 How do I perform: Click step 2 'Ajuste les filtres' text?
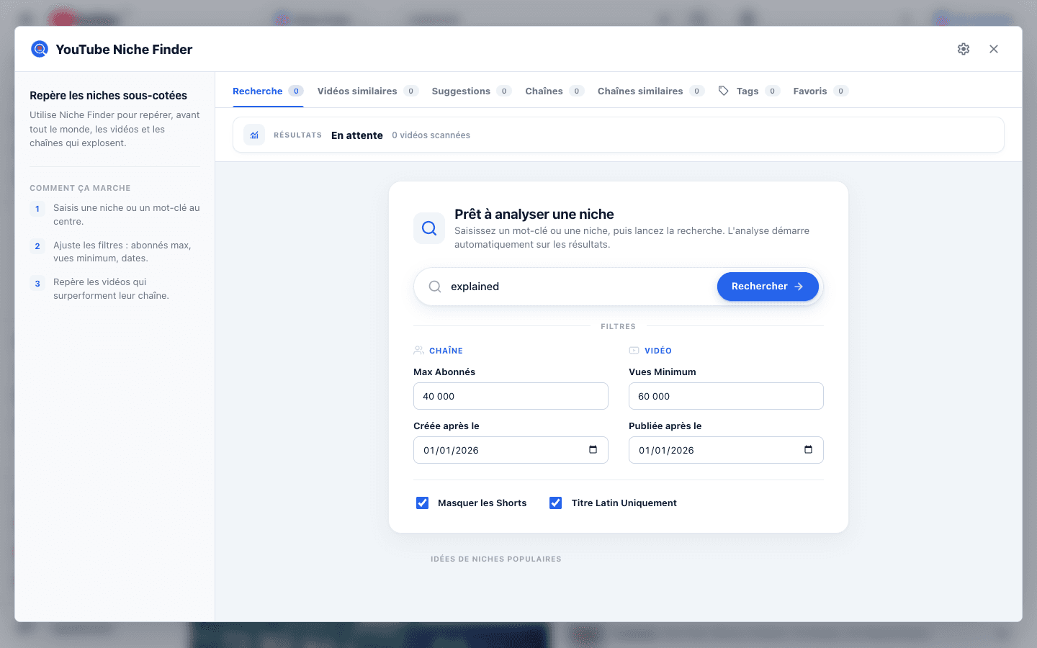pyautogui.click(x=122, y=252)
